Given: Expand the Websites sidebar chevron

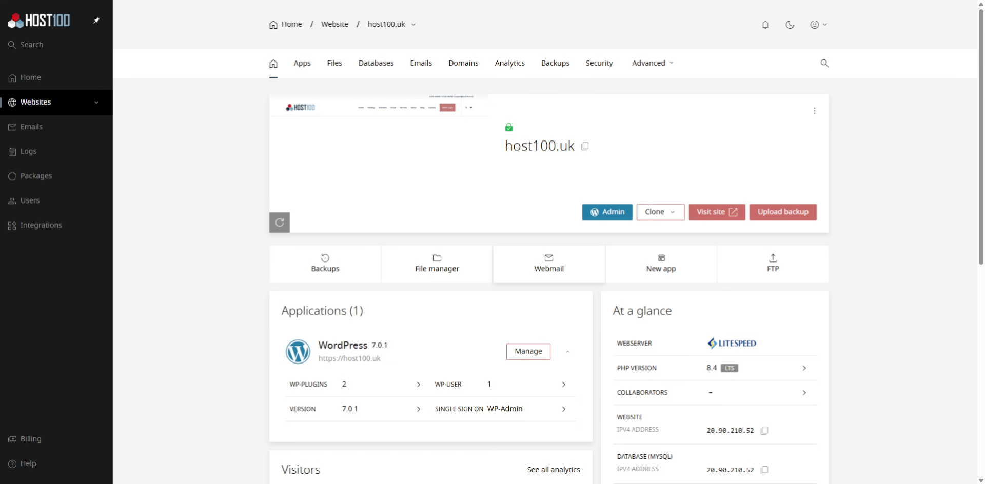Looking at the screenshot, I should click(x=96, y=102).
